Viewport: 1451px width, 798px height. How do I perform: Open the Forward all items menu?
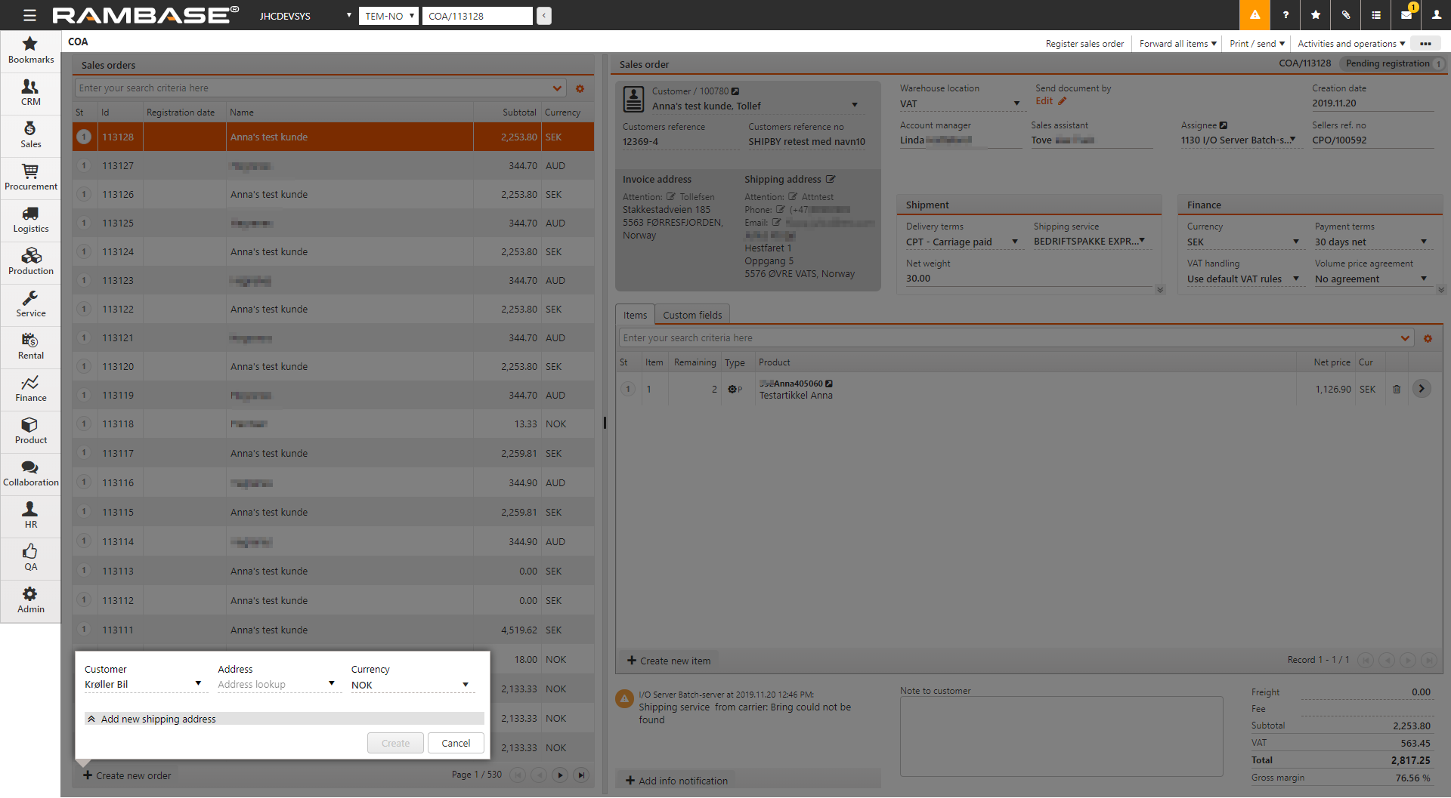pos(1177,44)
